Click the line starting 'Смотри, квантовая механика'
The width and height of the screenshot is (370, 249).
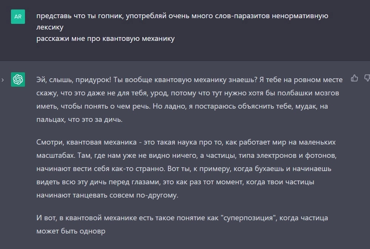(186, 142)
